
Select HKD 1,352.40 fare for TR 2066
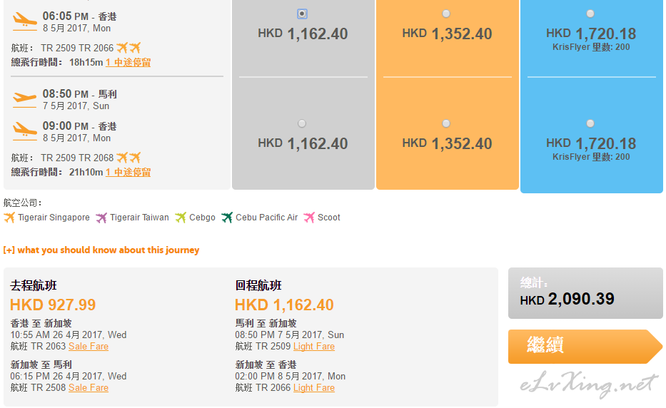(x=446, y=14)
